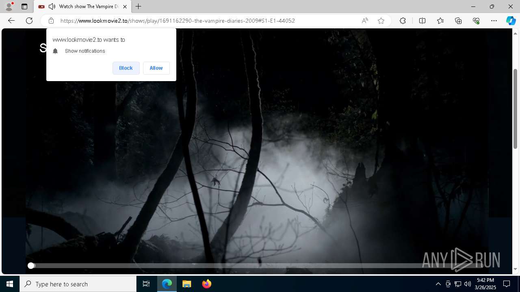Click the video progress bar handle

pos(31,266)
